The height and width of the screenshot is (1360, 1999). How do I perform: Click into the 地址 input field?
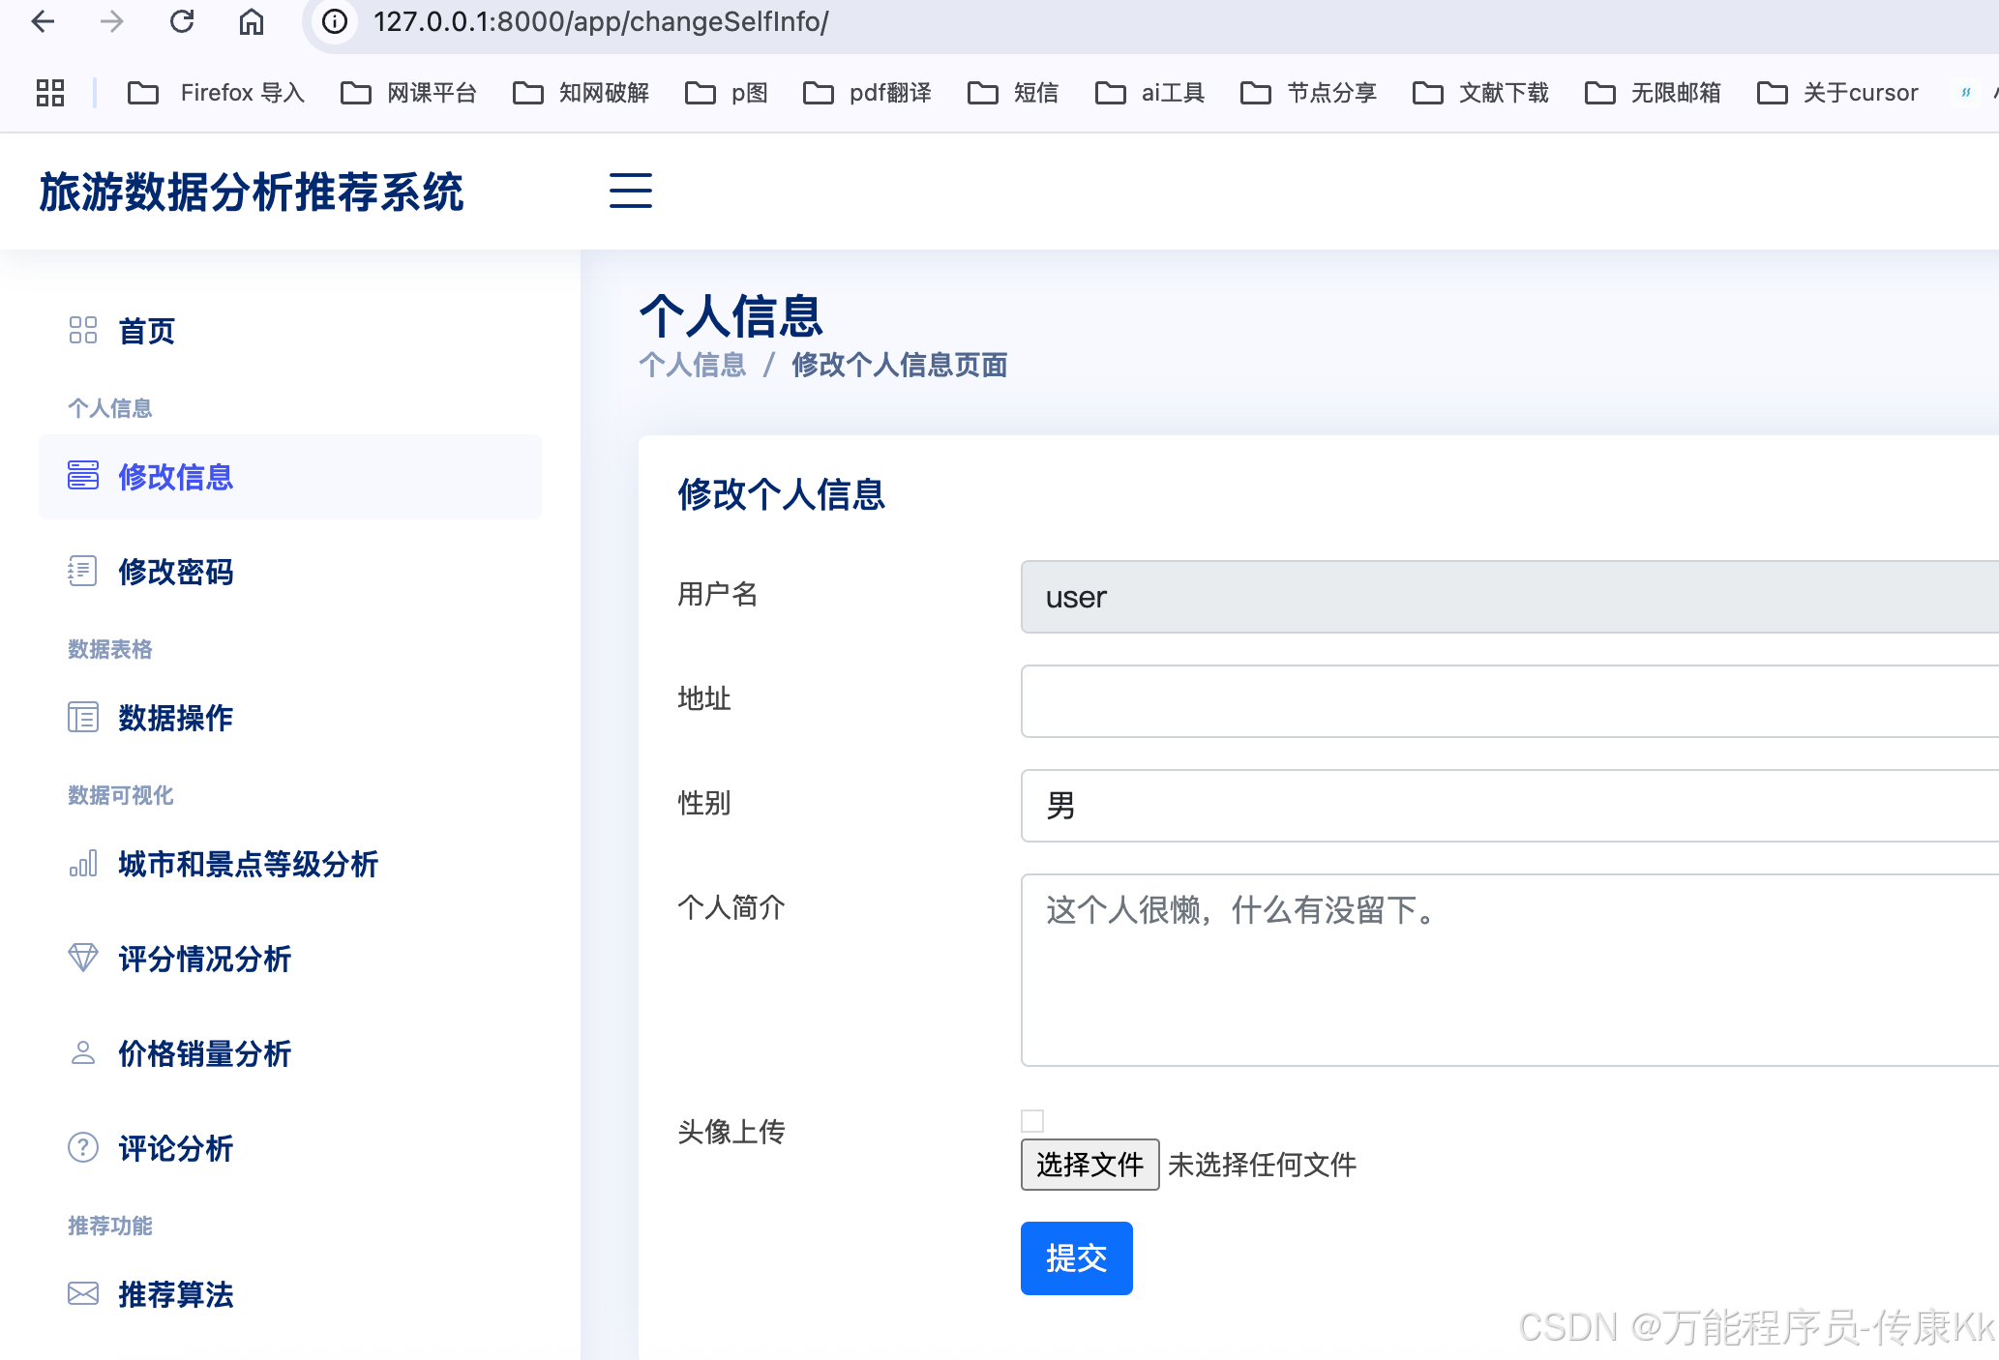point(1509,701)
